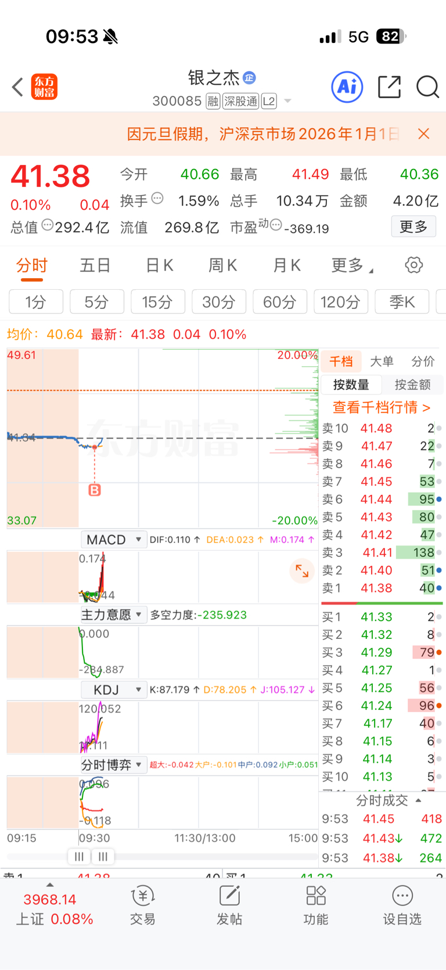Switch to 五日 chart tab
The height and width of the screenshot is (970, 446).
(95, 266)
